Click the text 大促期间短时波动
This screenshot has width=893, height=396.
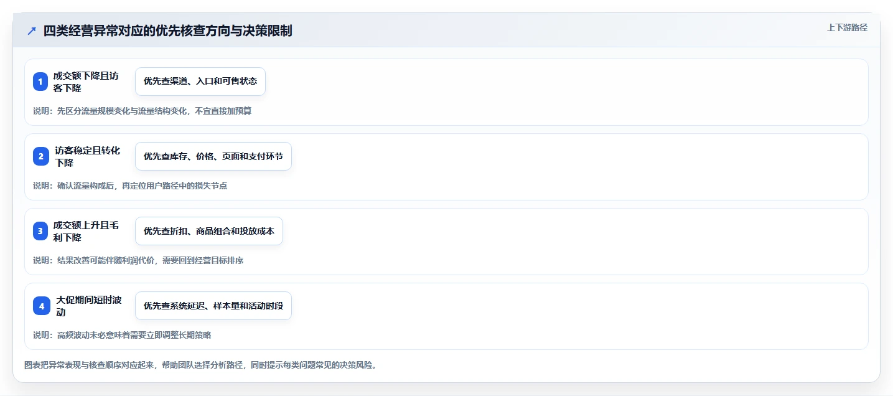point(89,306)
